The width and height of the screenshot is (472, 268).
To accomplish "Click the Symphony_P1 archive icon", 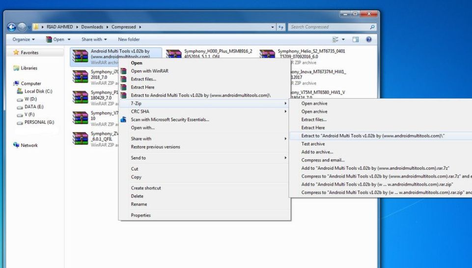I will pyautogui.click(x=80, y=98).
